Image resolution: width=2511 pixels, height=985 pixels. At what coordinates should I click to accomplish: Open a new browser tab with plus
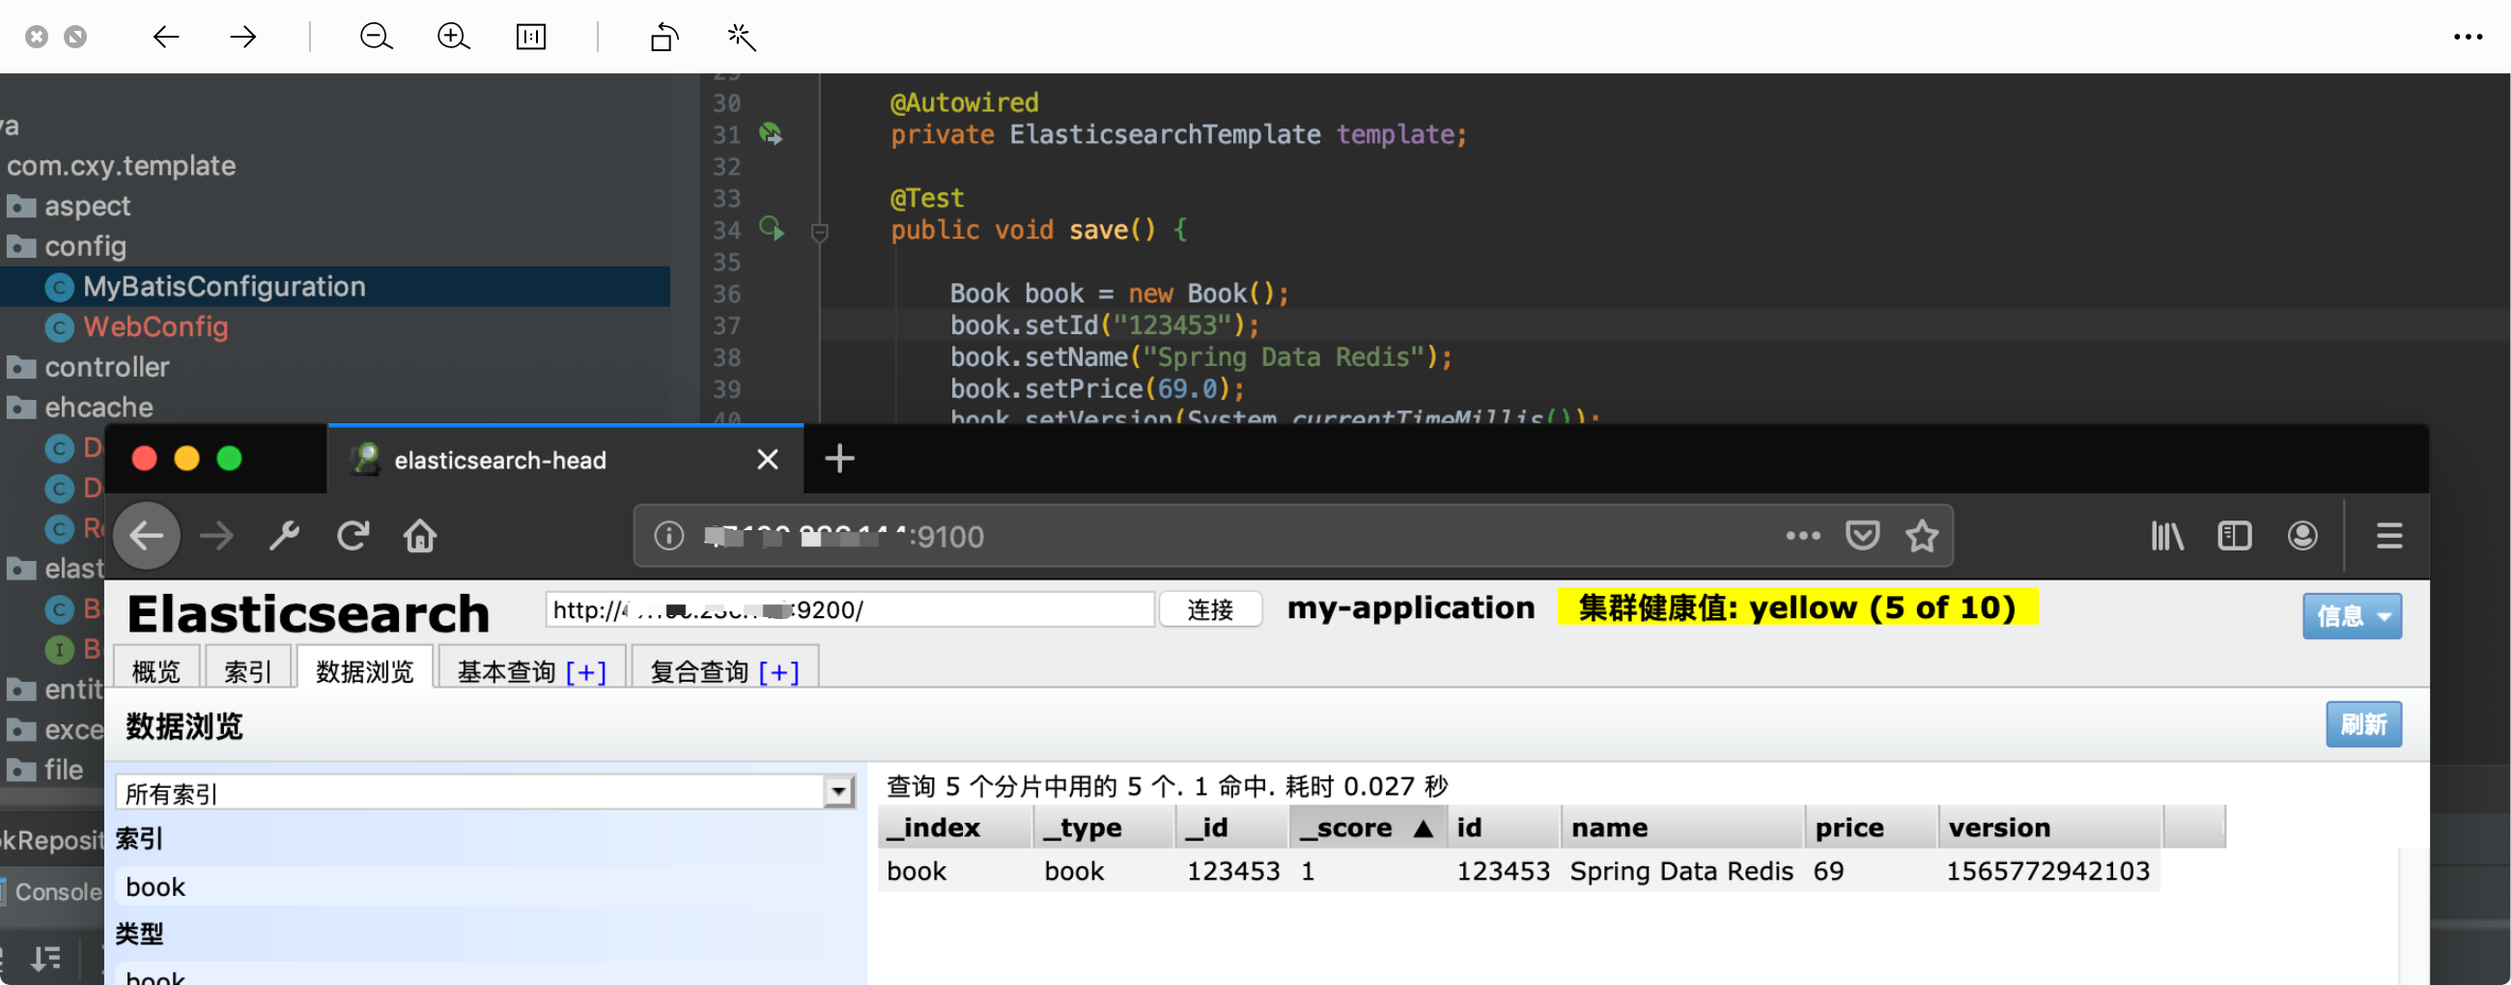click(x=839, y=459)
